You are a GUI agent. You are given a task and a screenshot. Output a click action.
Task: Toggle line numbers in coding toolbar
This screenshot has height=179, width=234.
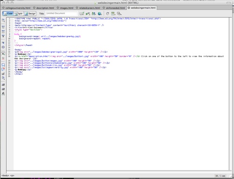[x=3, y=54]
